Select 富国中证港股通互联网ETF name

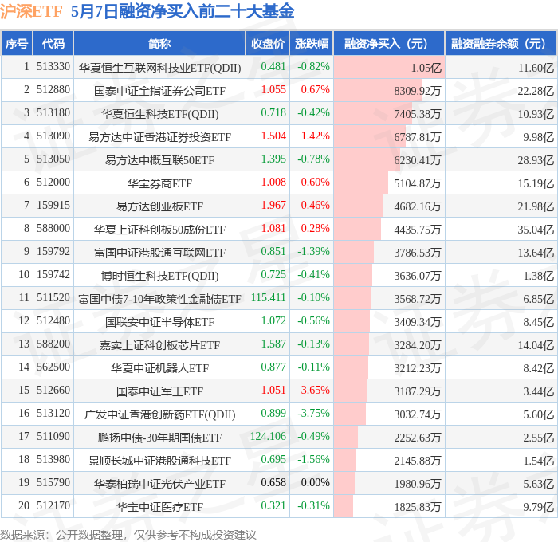pyautogui.click(x=159, y=253)
